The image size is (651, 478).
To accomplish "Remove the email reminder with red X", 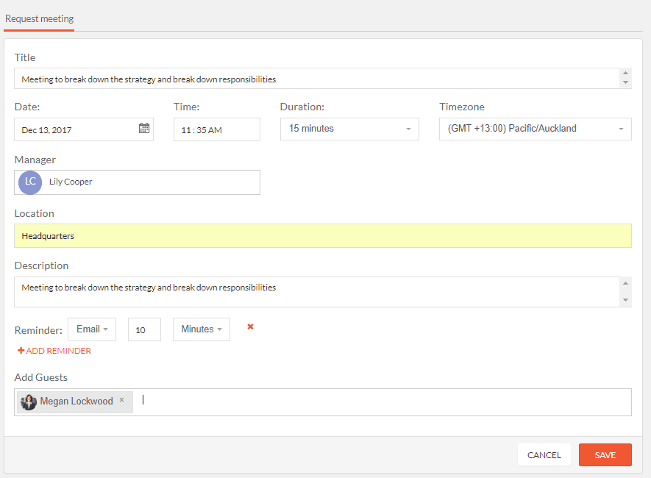I will click(x=250, y=327).
